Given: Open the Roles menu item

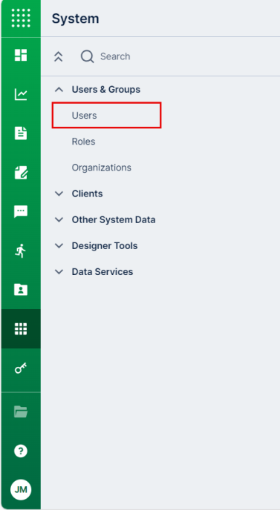Looking at the screenshot, I should point(83,142).
